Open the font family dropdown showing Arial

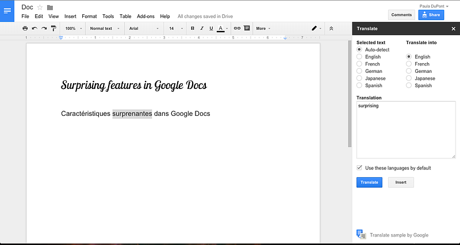point(143,28)
